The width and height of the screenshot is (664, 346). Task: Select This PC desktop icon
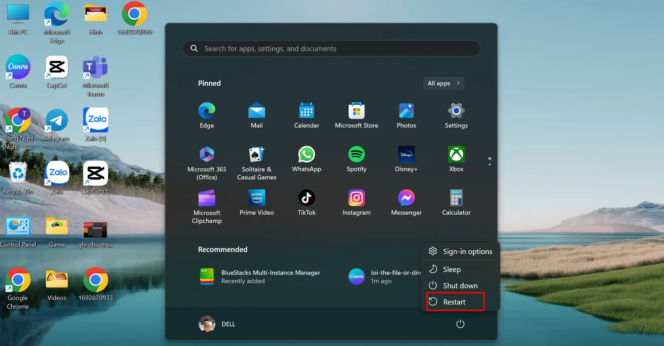18,19
